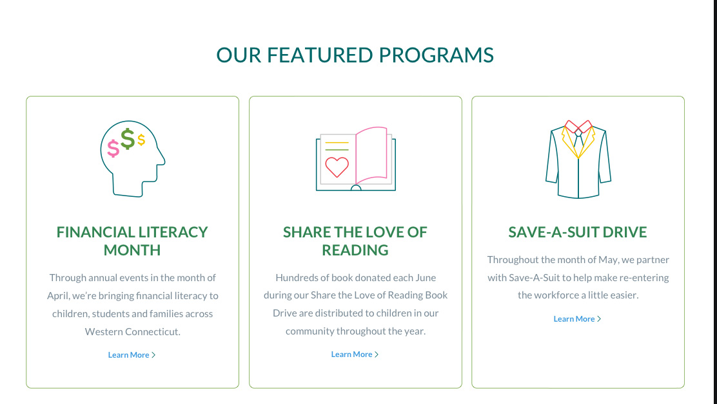
Task: Open Learn More under Save-A-Suit Drive
Action: 575,319
